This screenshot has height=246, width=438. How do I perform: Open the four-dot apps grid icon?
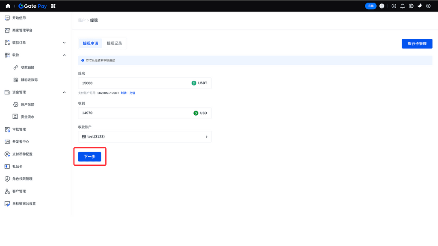pos(53,6)
